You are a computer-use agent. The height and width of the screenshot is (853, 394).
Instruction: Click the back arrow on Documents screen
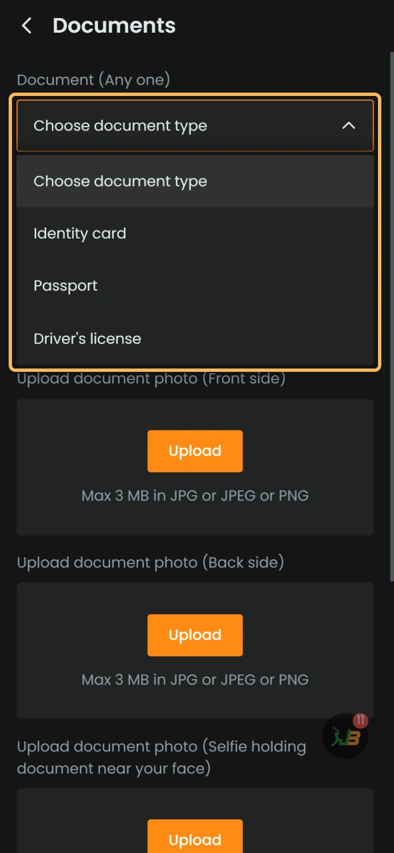tap(25, 25)
